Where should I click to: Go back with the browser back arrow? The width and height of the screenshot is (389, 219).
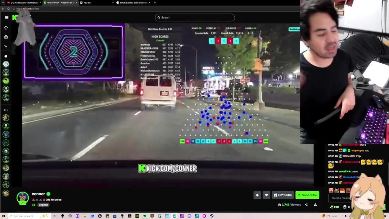[3, 9]
